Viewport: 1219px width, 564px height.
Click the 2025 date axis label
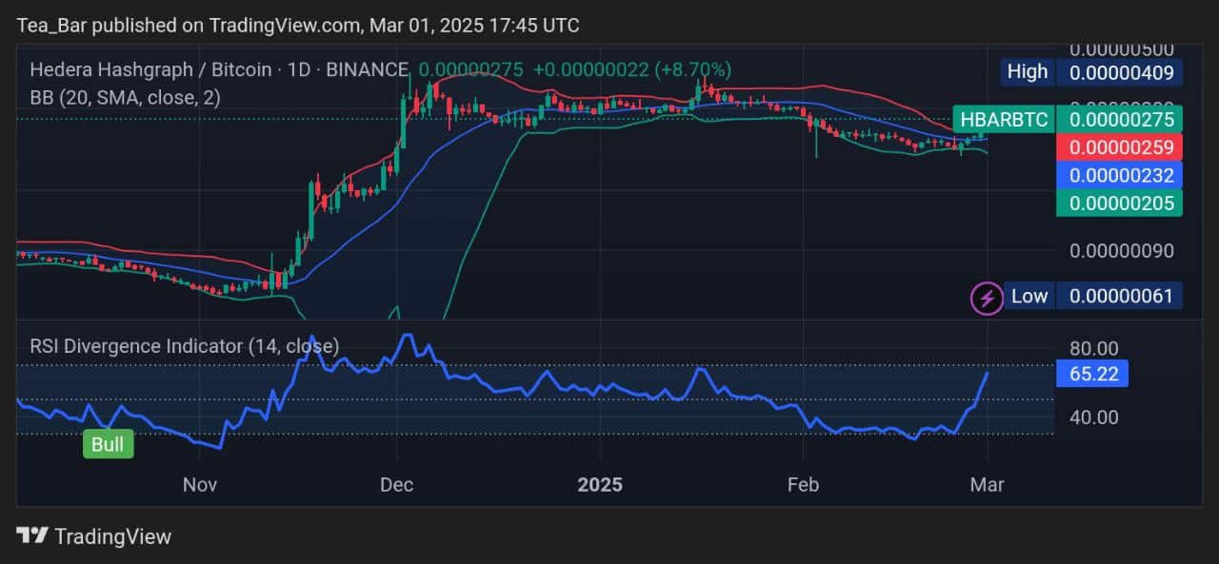600,485
